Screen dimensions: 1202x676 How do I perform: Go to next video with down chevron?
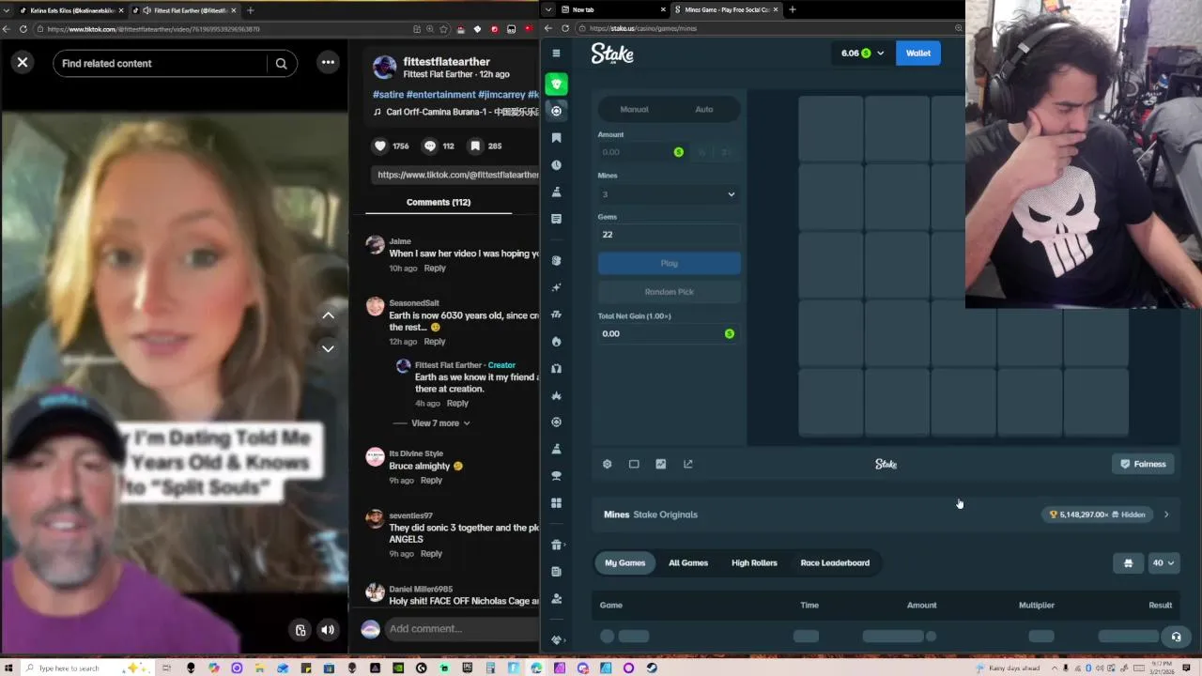tap(328, 348)
